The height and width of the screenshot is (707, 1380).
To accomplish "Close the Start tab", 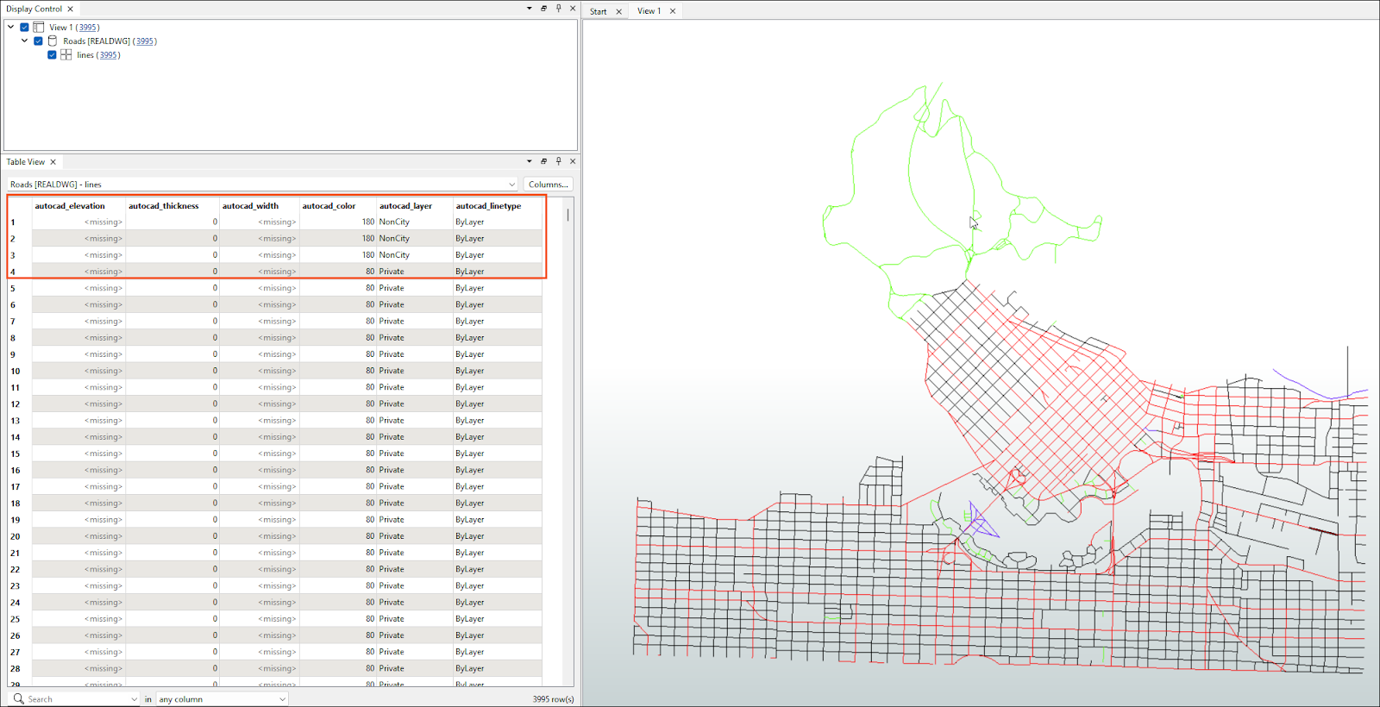I will [x=618, y=11].
